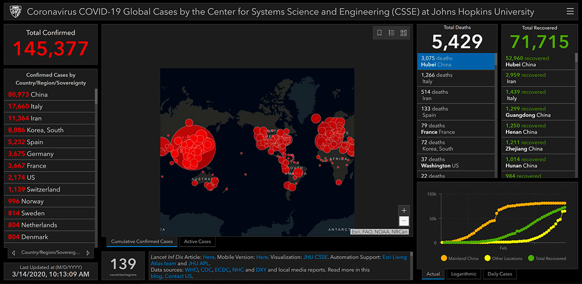Image resolution: width=582 pixels, height=284 pixels.
Task: Open the JHU CSSE visualization link
Action: [316, 257]
